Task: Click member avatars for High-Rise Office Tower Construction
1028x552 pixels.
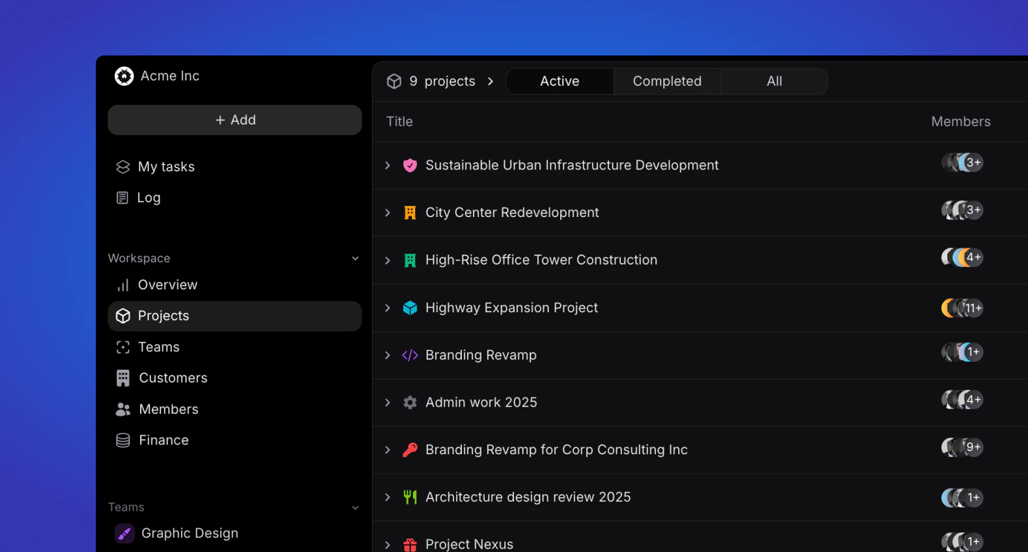Action: [x=962, y=257]
